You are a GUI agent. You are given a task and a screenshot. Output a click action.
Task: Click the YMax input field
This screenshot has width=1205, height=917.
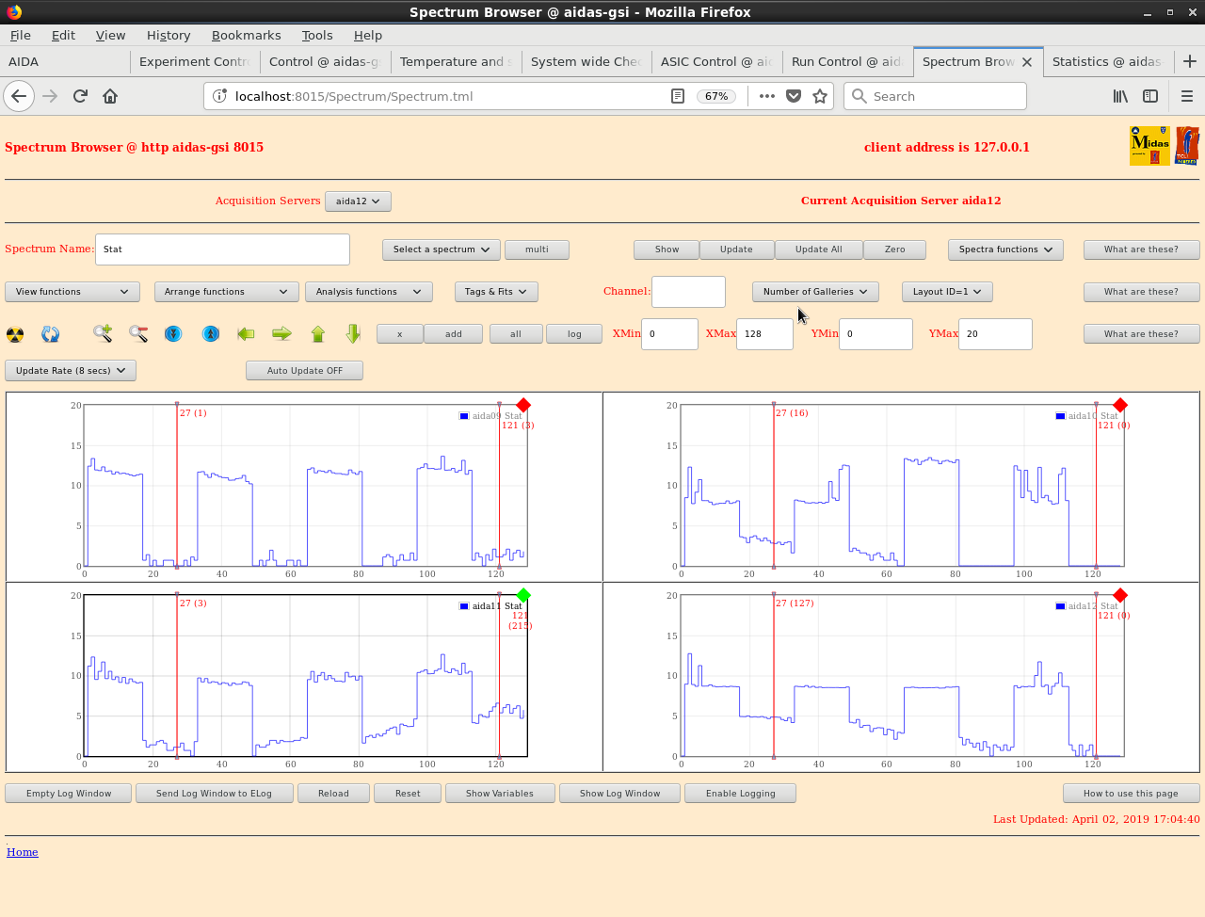tap(995, 334)
